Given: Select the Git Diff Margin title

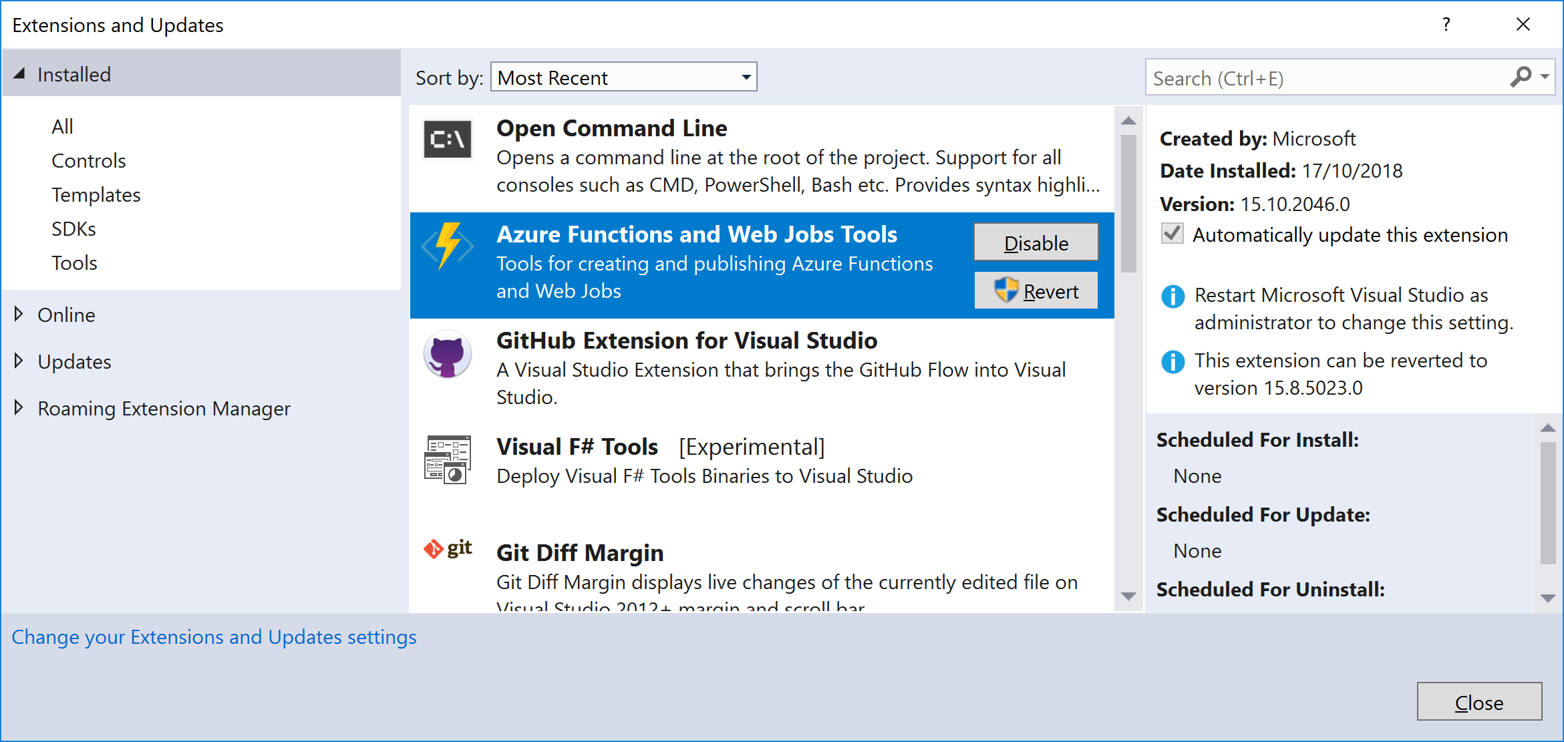Looking at the screenshot, I should click(x=580, y=552).
